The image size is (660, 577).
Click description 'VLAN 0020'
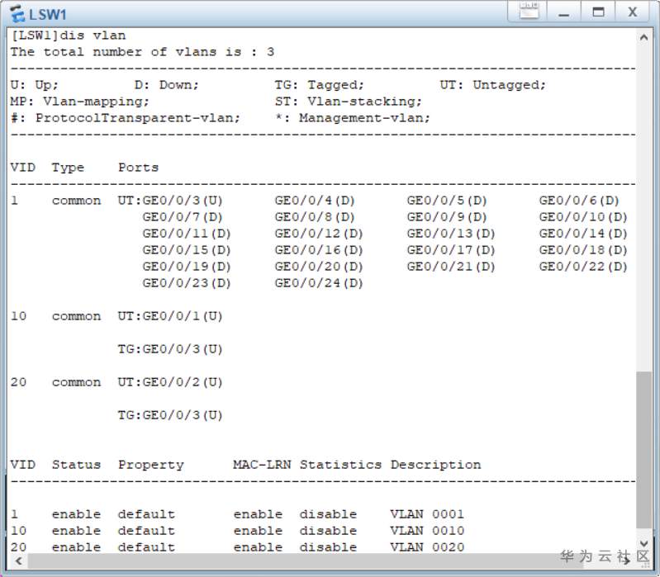tap(427, 547)
